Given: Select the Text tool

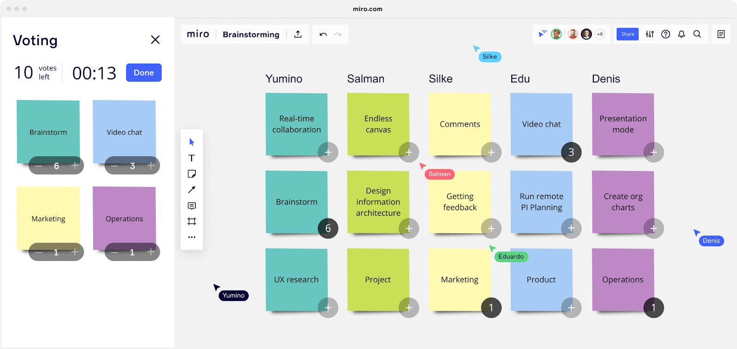Looking at the screenshot, I should [x=192, y=158].
